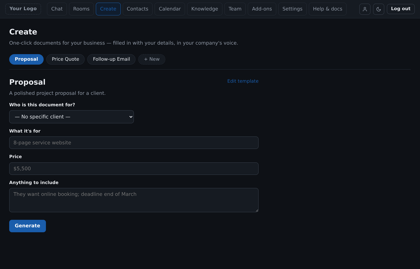Go to Rooms
This screenshot has height=269, width=420.
pyautogui.click(x=81, y=9)
